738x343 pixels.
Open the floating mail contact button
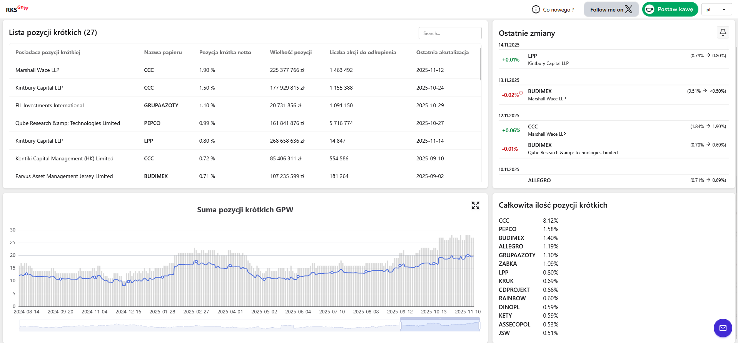click(723, 328)
